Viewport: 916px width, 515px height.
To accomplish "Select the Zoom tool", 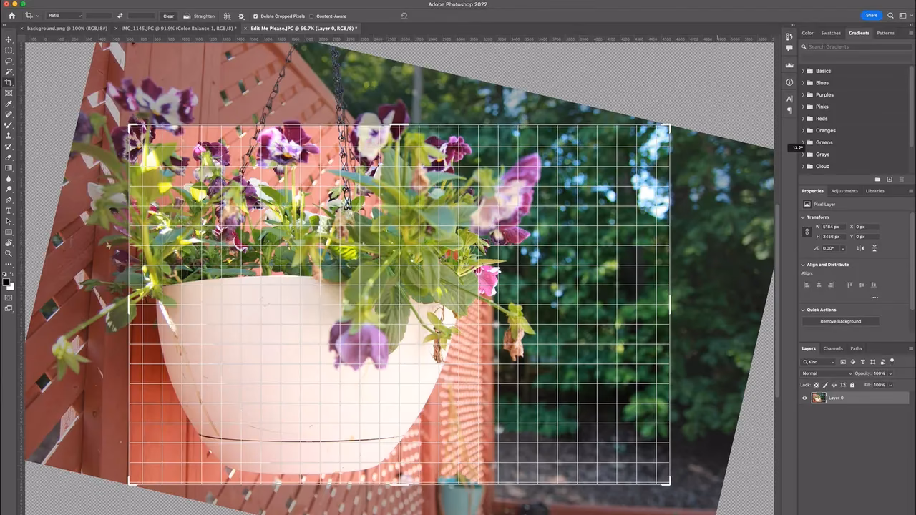I will [9, 253].
